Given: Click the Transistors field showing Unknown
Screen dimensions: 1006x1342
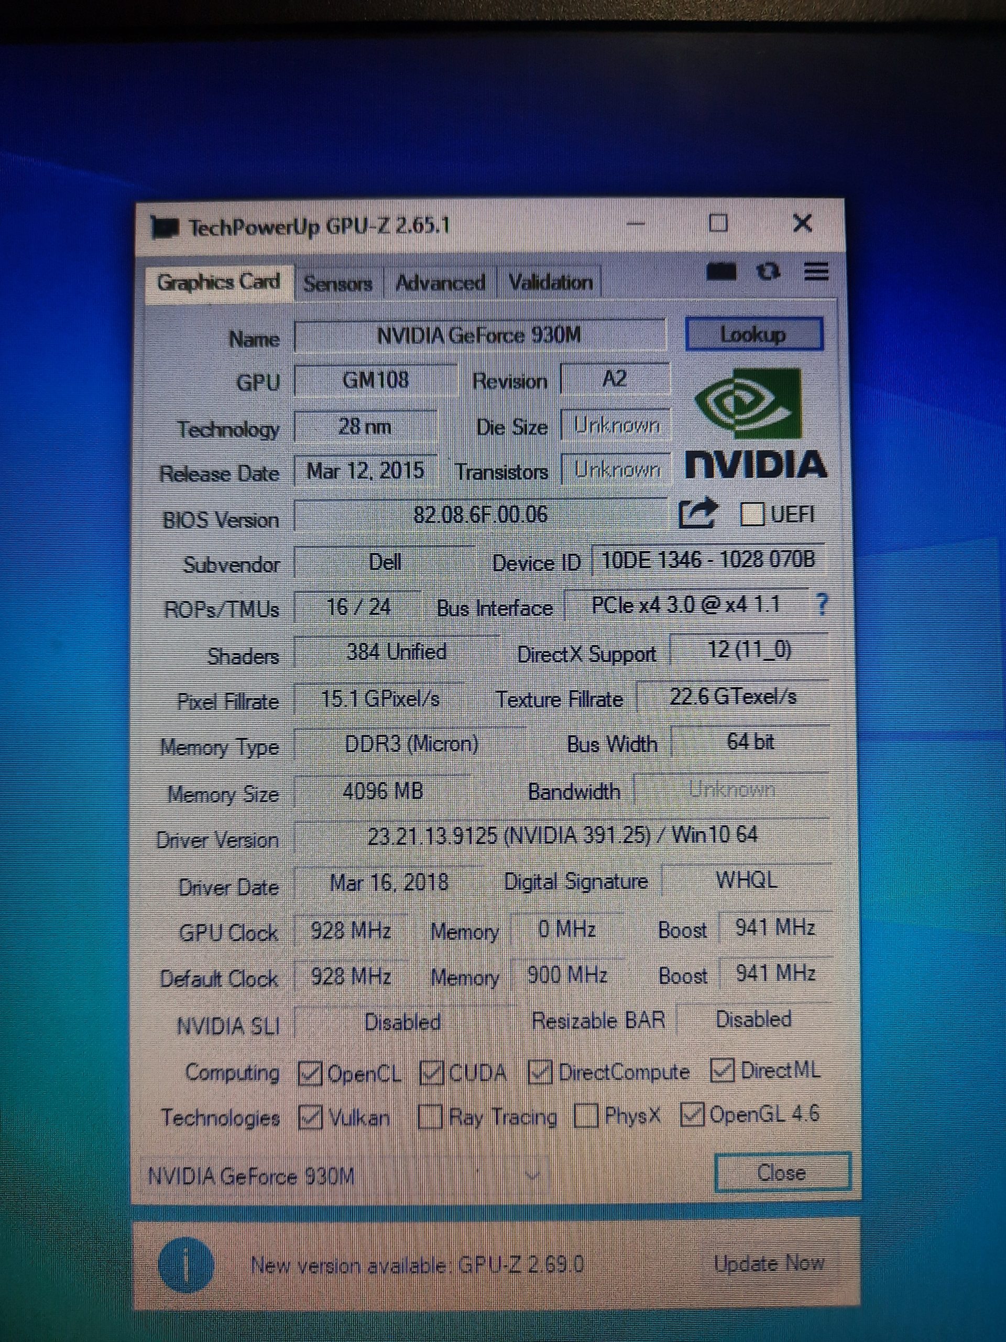Looking at the screenshot, I should coord(616,470).
